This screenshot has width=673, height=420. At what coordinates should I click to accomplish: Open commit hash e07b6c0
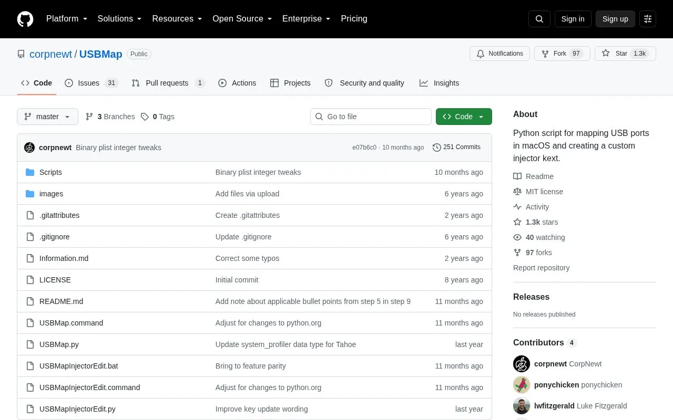pyautogui.click(x=364, y=148)
